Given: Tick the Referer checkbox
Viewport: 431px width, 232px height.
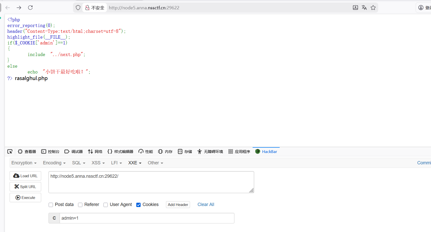Looking at the screenshot, I should tap(80, 205).
